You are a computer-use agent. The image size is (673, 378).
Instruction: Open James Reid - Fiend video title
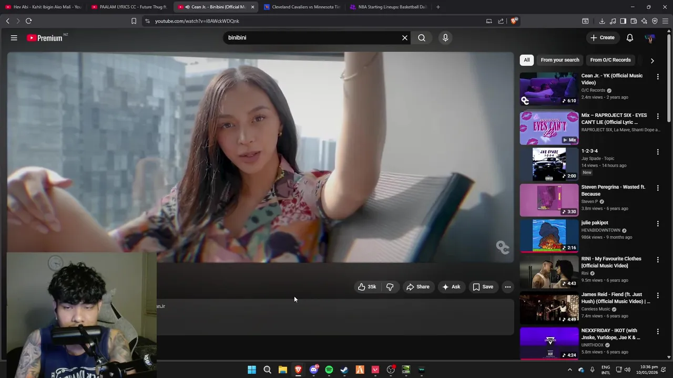tap(616, 298)
